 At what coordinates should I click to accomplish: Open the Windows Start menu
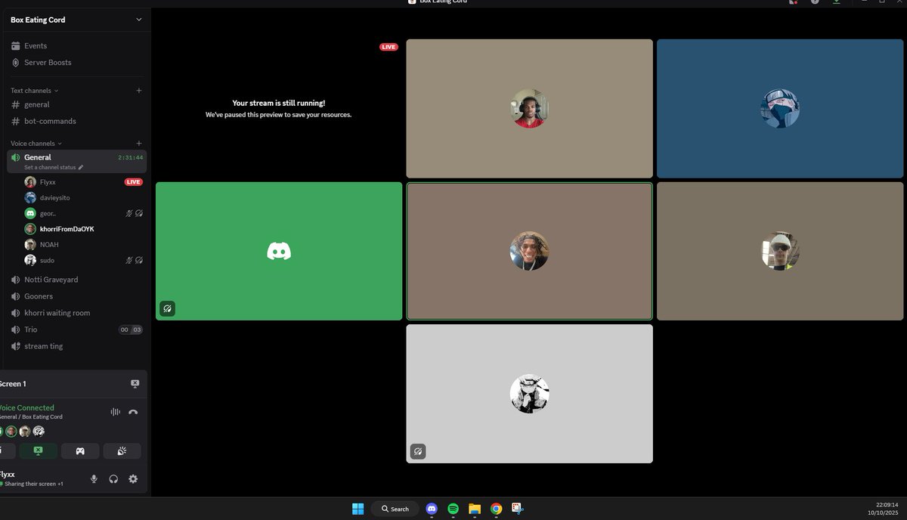358,509
